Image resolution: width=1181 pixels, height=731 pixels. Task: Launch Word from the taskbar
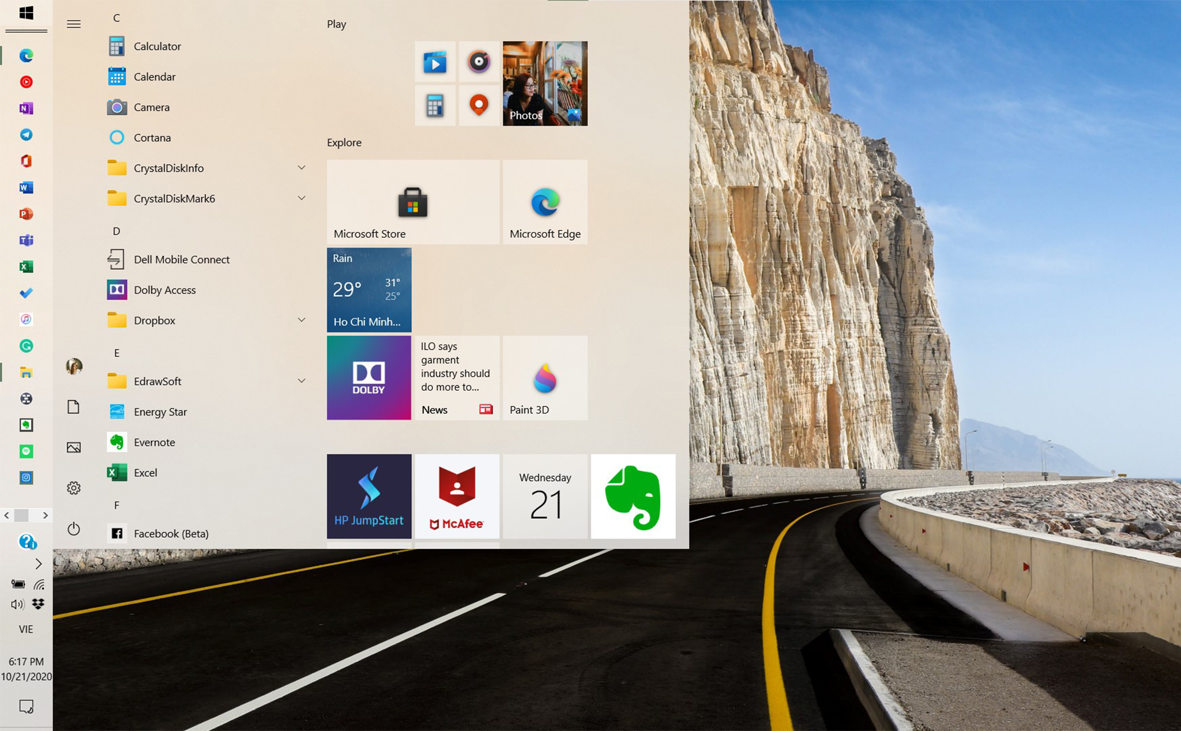click(x=26, y=187)
